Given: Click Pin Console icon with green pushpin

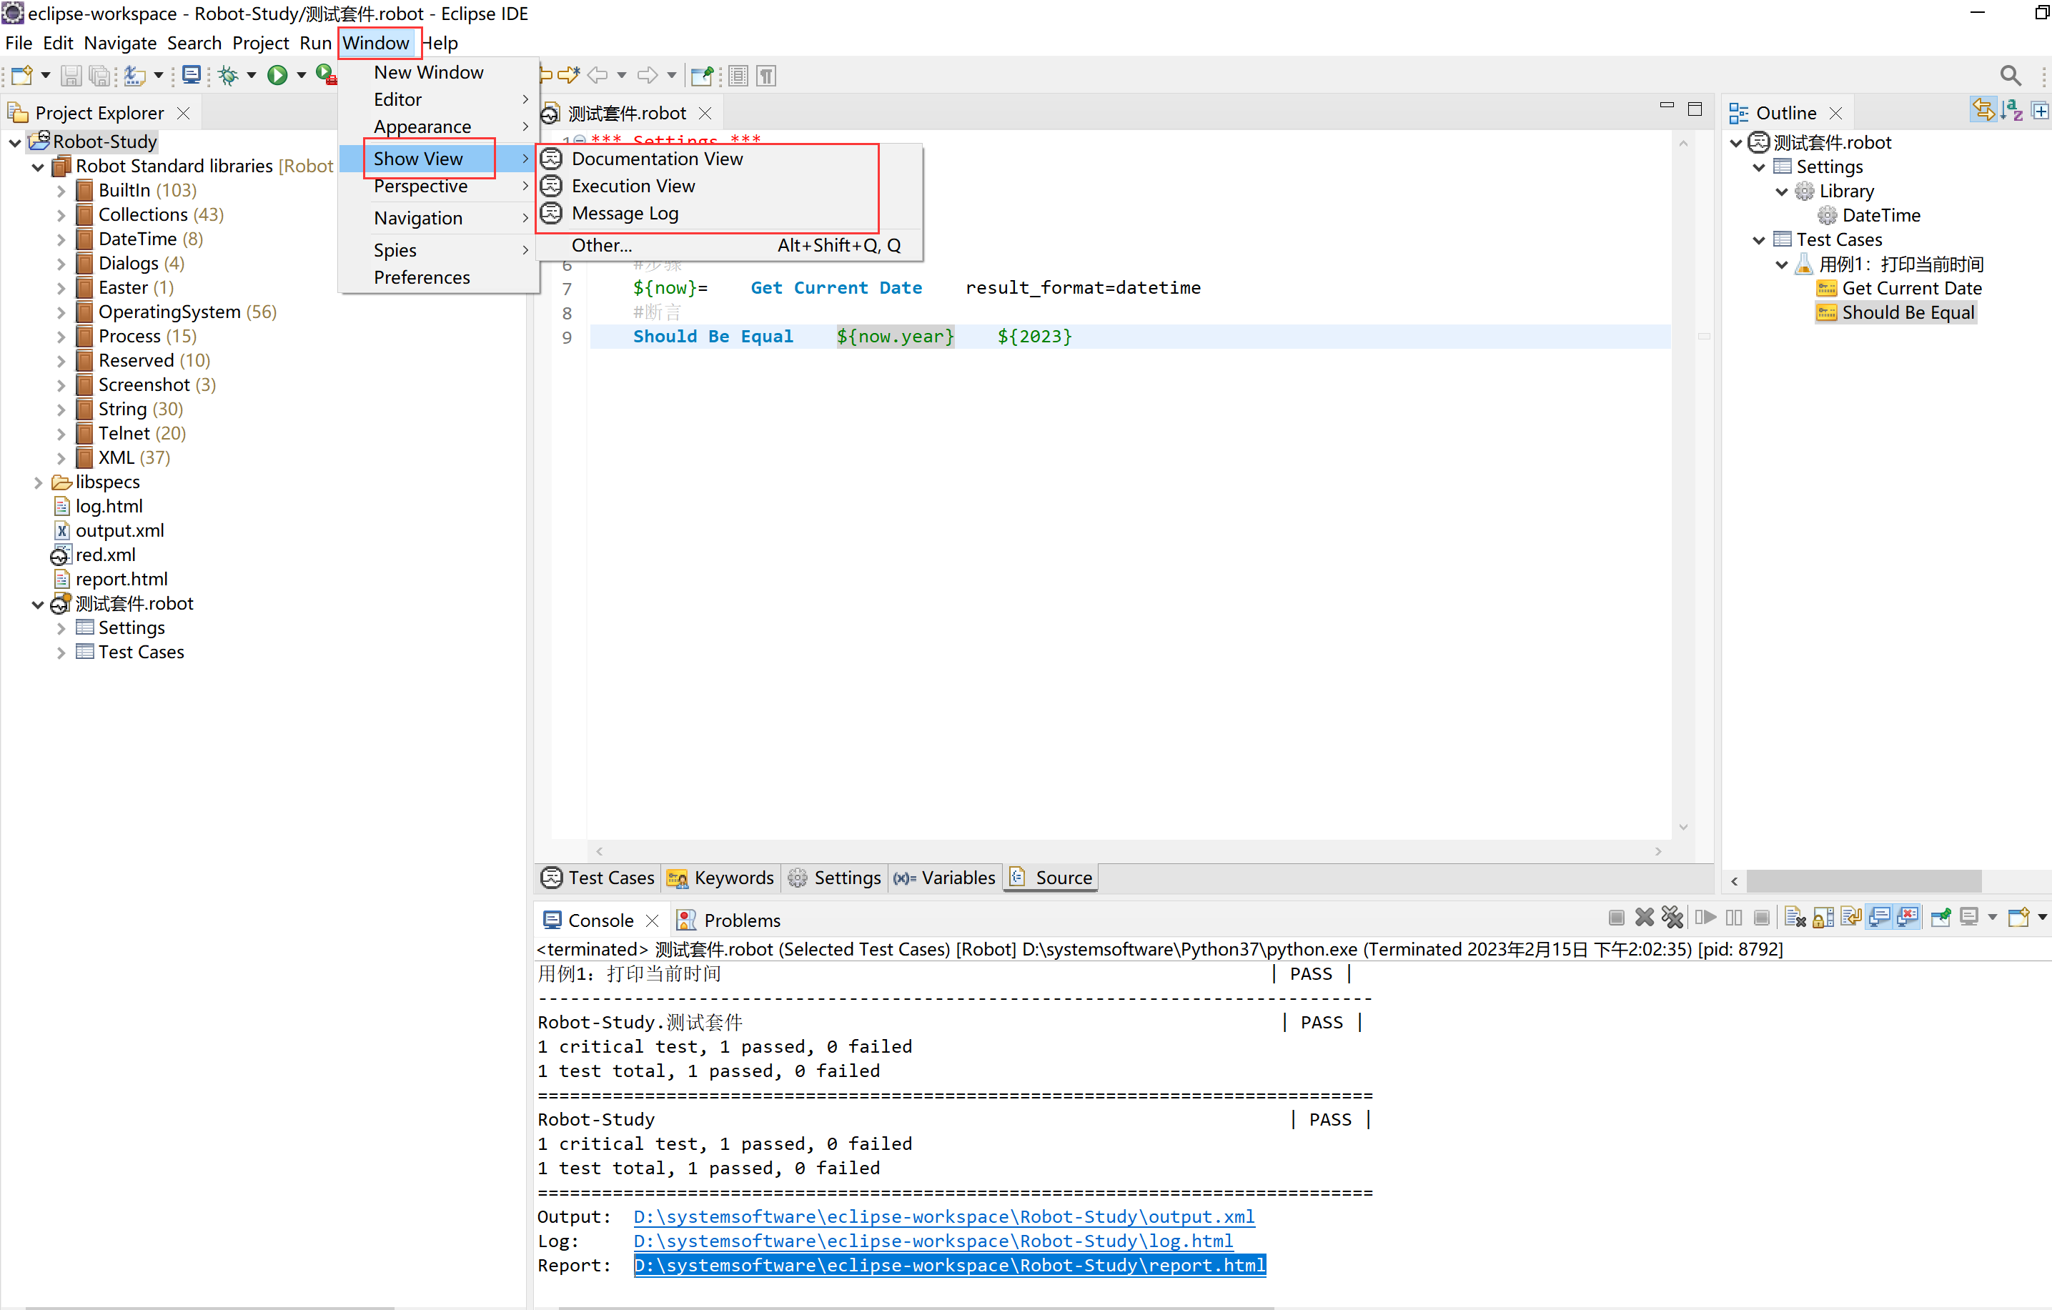Looking at the screenshot, I should (x=1941, y=917).
